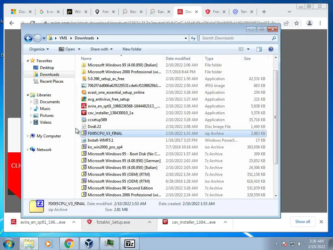Open the Organize dropdown menu

39,49
